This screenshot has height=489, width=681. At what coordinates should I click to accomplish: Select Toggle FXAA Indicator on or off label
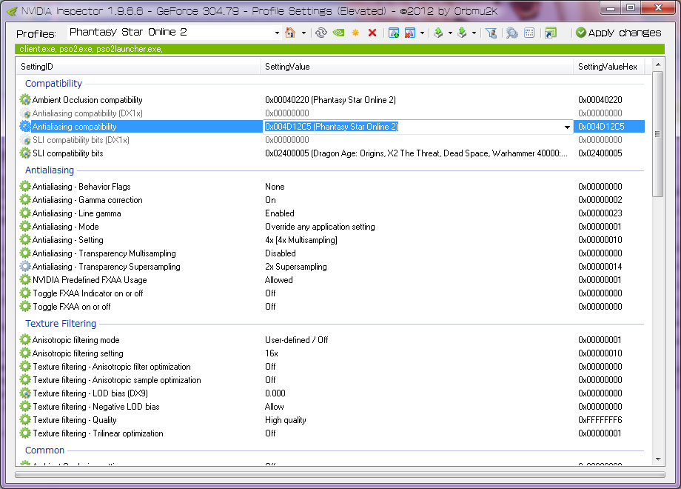click(x=88, y=293)
